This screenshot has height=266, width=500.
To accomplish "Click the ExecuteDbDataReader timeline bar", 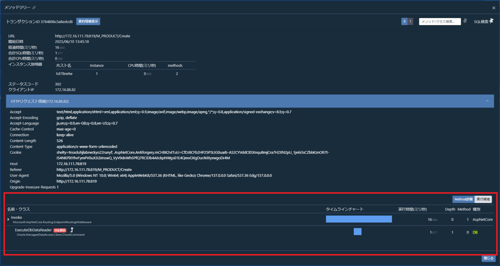I will [357, 232].
